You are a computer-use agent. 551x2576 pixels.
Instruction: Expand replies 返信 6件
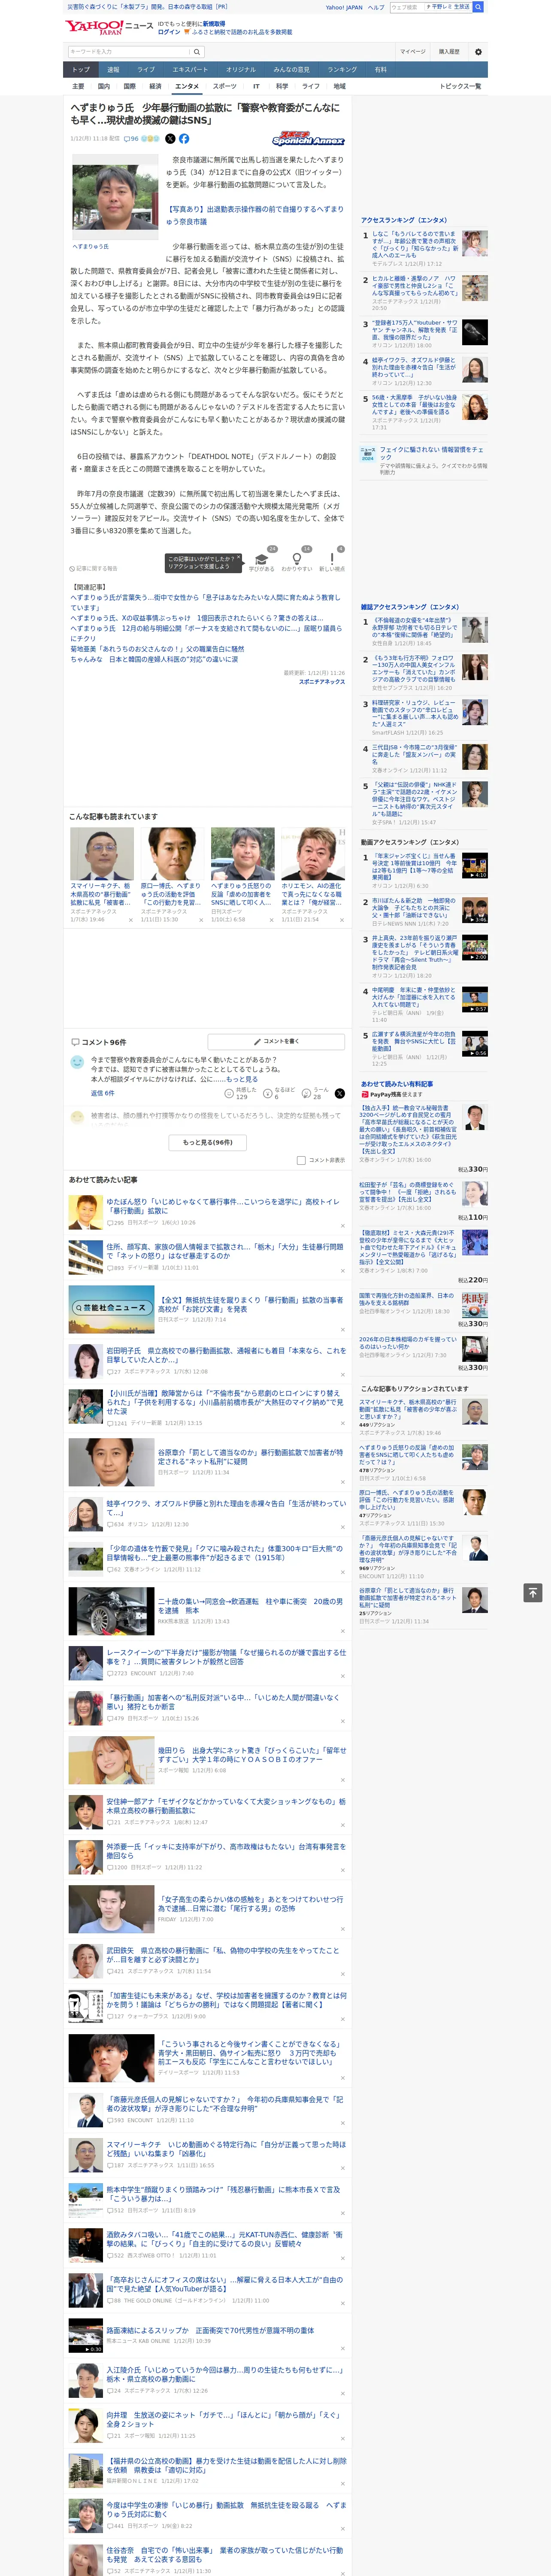coord(103,1093)
